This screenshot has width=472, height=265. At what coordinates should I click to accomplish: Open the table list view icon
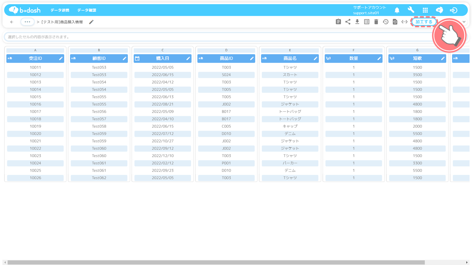[367, 22]
